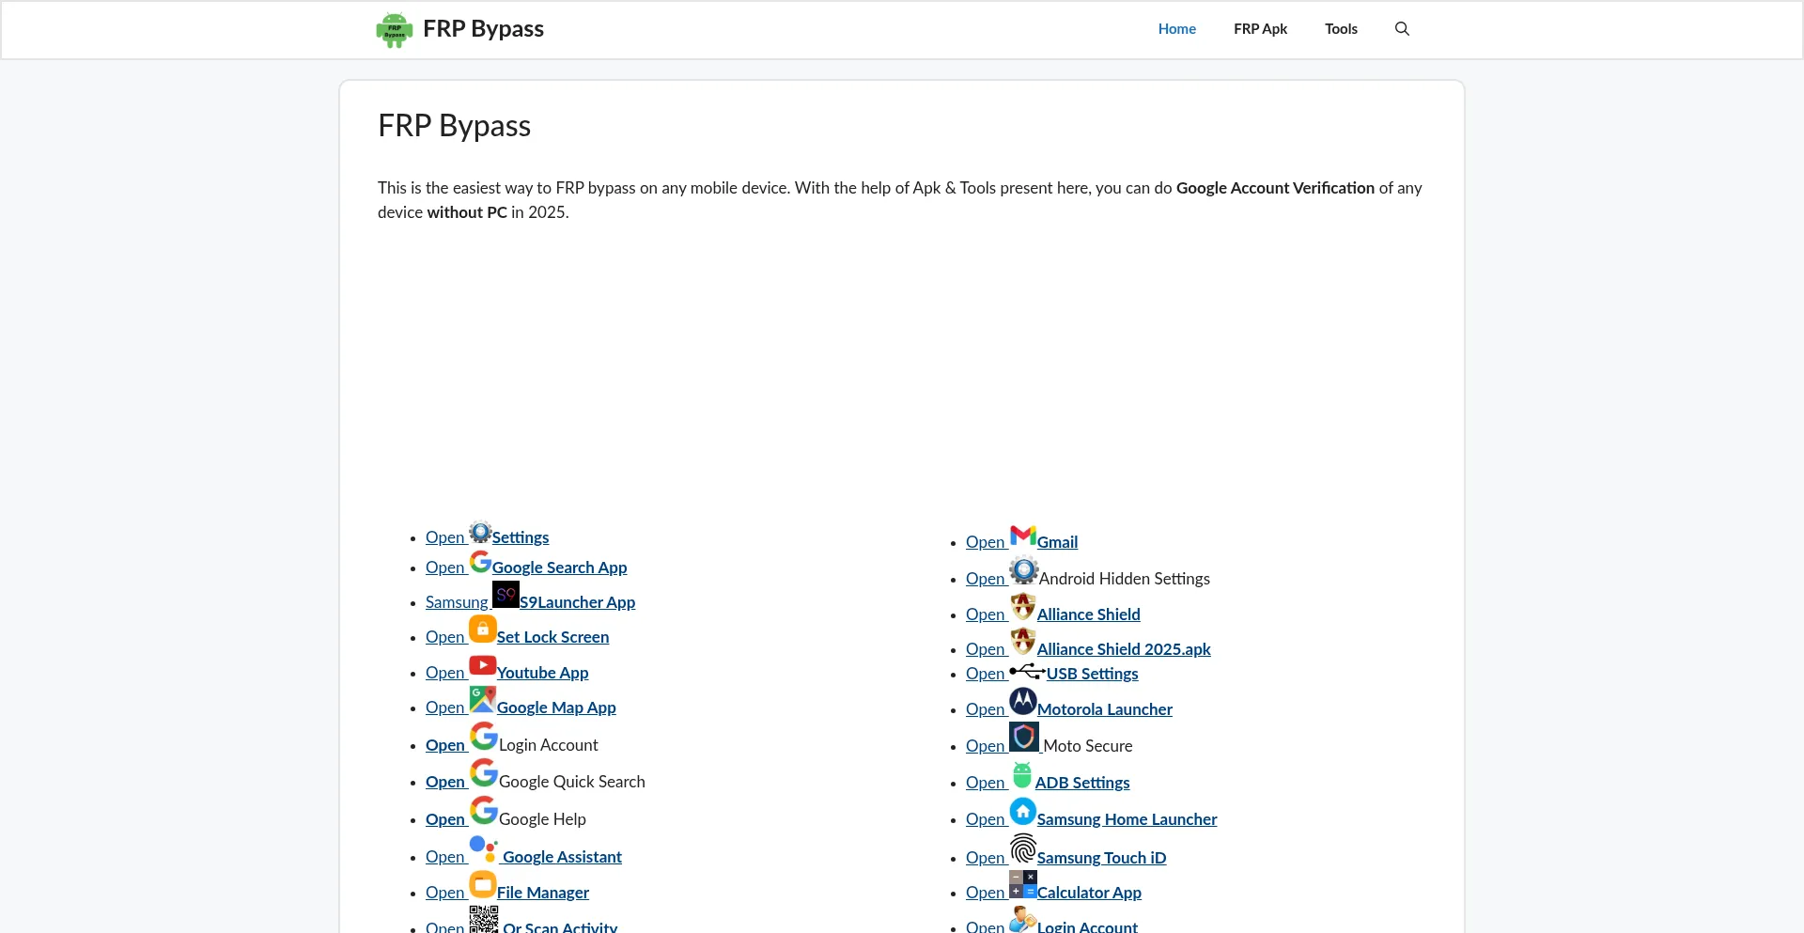Click the Gmail M envelope icon

coord(1023,536)
